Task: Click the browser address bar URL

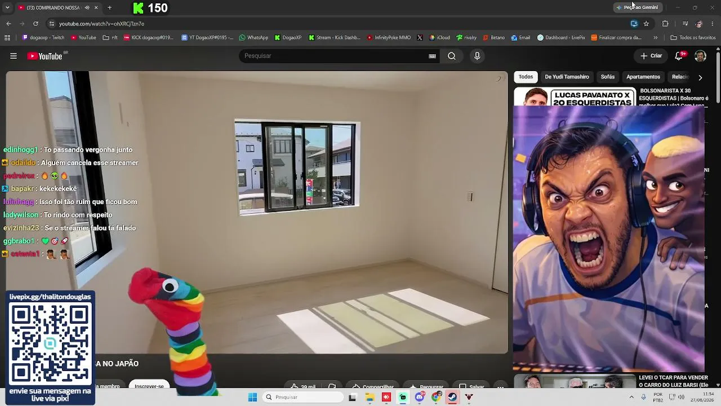Action: 101,24
